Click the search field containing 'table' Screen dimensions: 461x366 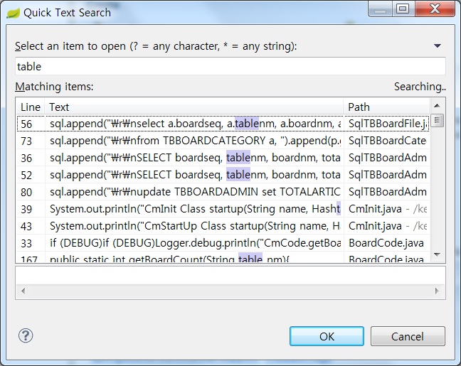230,67
